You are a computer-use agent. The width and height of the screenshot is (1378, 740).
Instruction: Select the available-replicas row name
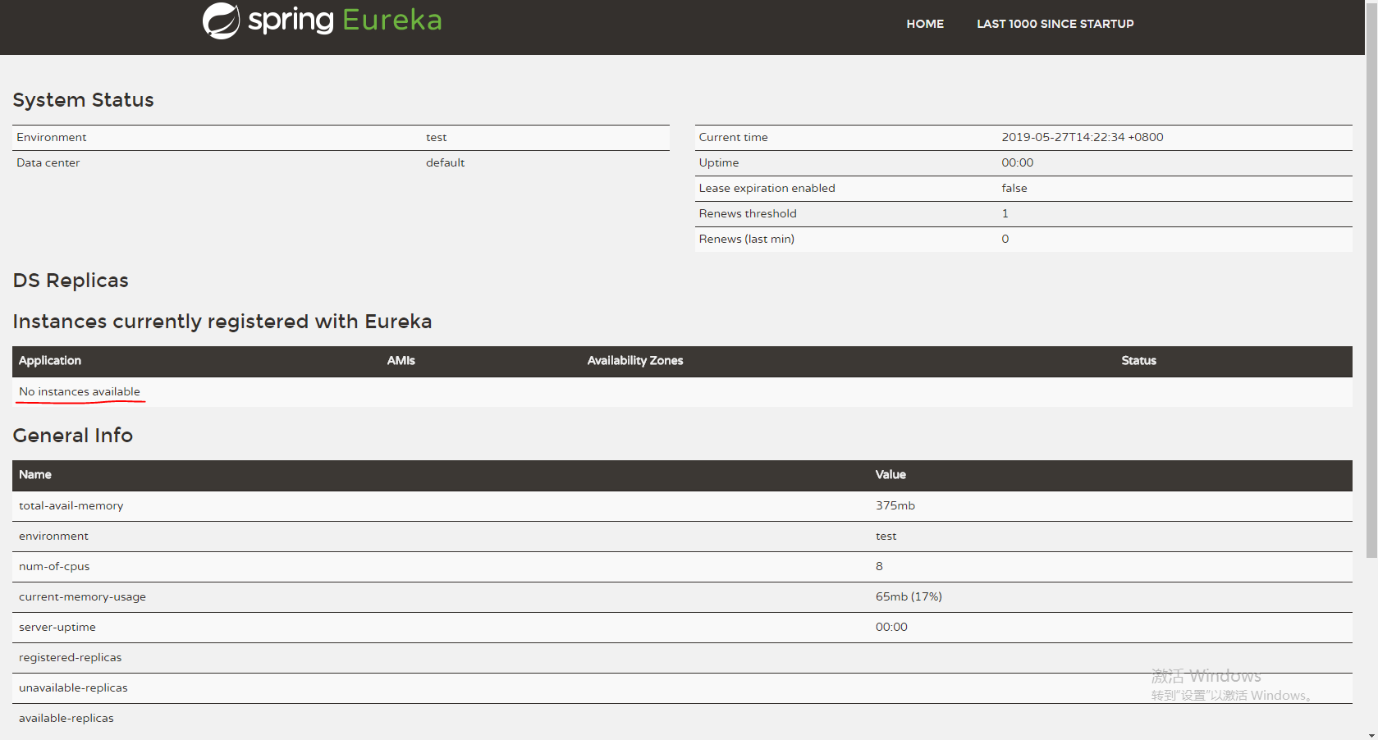tap(66, 718)
